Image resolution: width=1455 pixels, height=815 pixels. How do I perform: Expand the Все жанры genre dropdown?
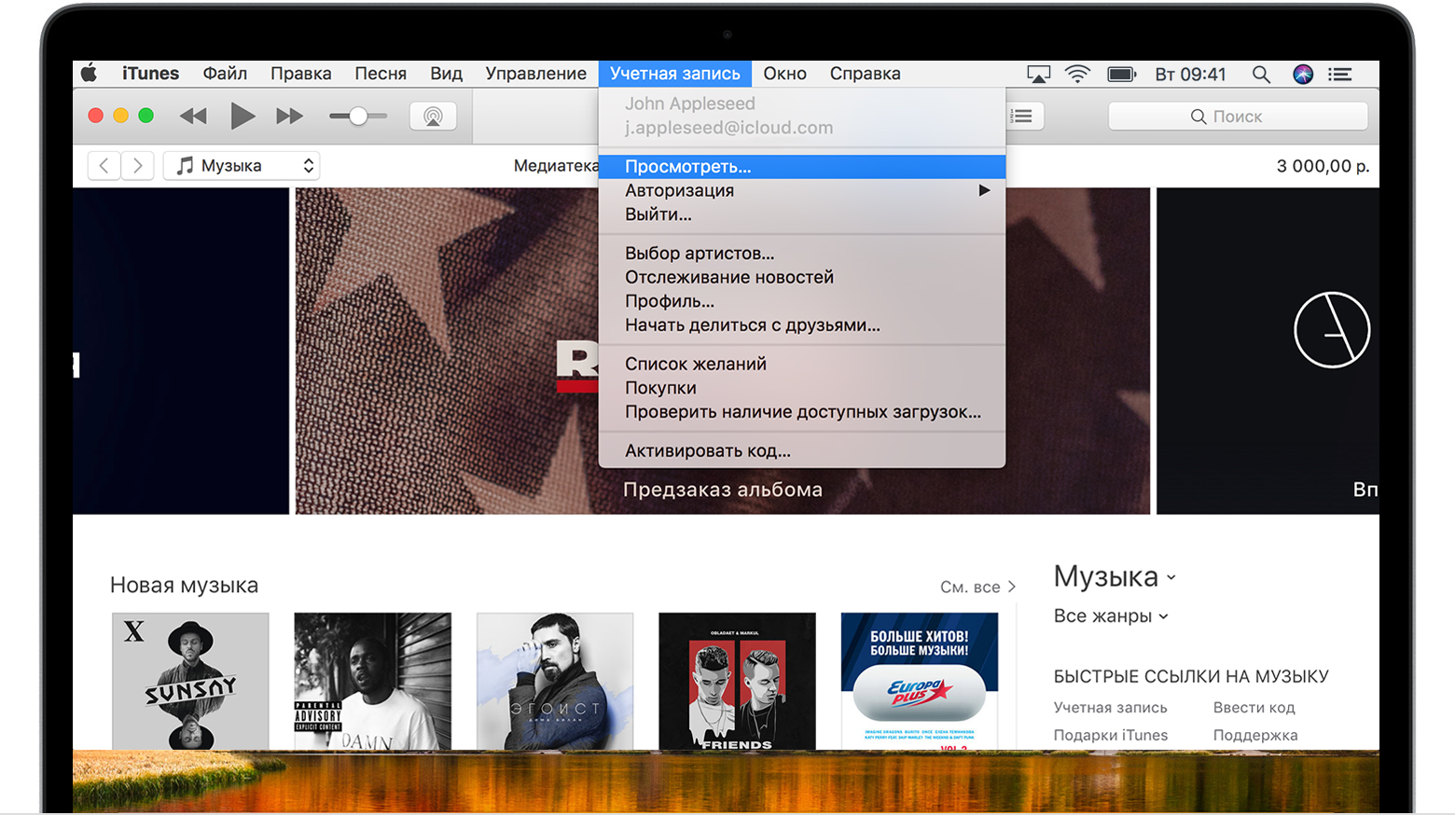pos(1111,616)
